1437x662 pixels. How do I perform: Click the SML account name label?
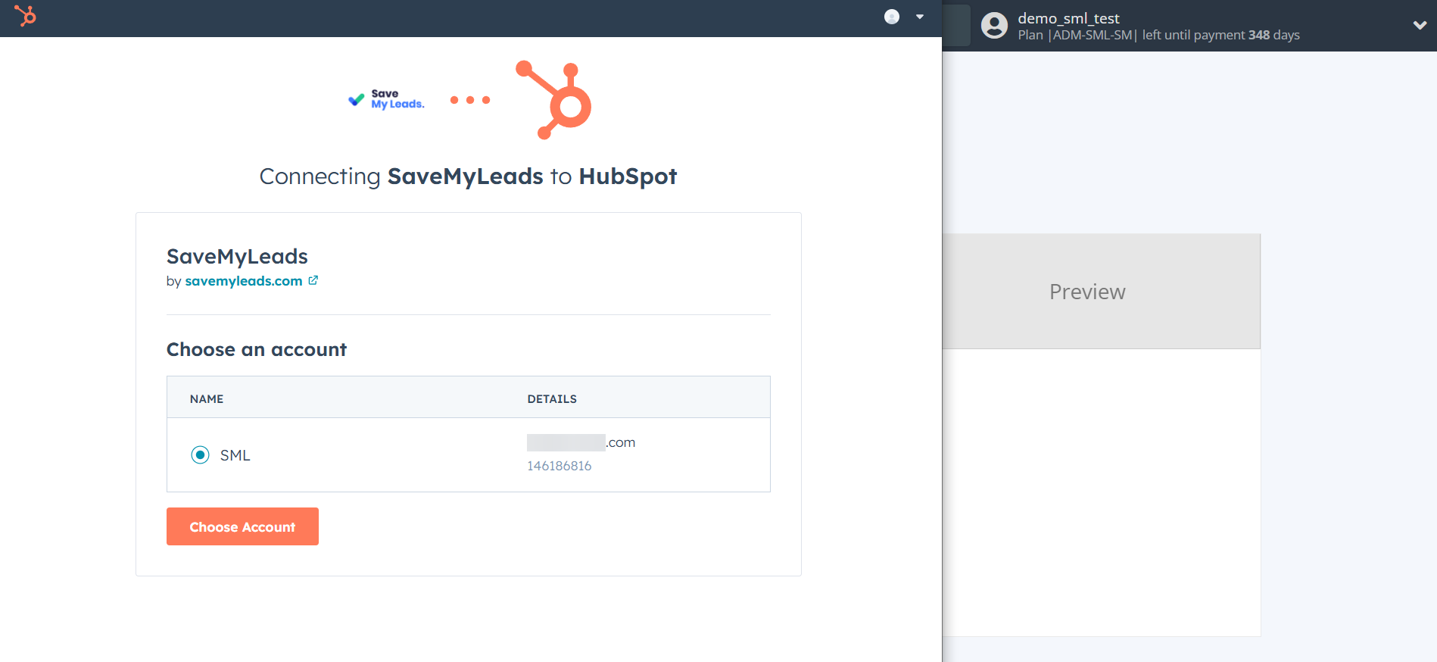point(235,455)
